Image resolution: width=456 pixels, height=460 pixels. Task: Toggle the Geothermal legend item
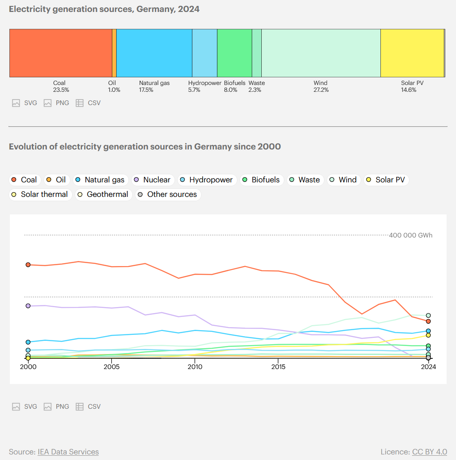coord(103,194)
